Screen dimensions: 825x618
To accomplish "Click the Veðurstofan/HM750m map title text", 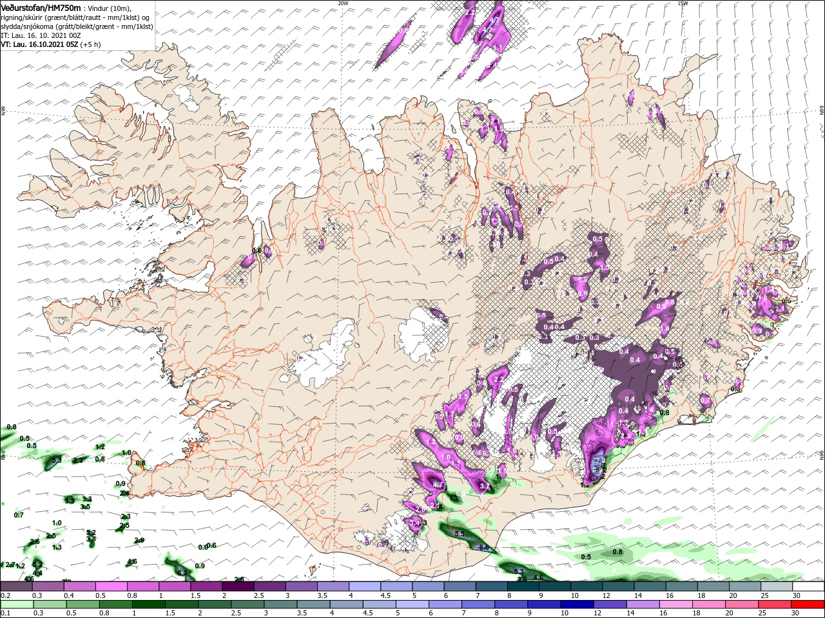I will pyautogui.click(x=41, y=7).
